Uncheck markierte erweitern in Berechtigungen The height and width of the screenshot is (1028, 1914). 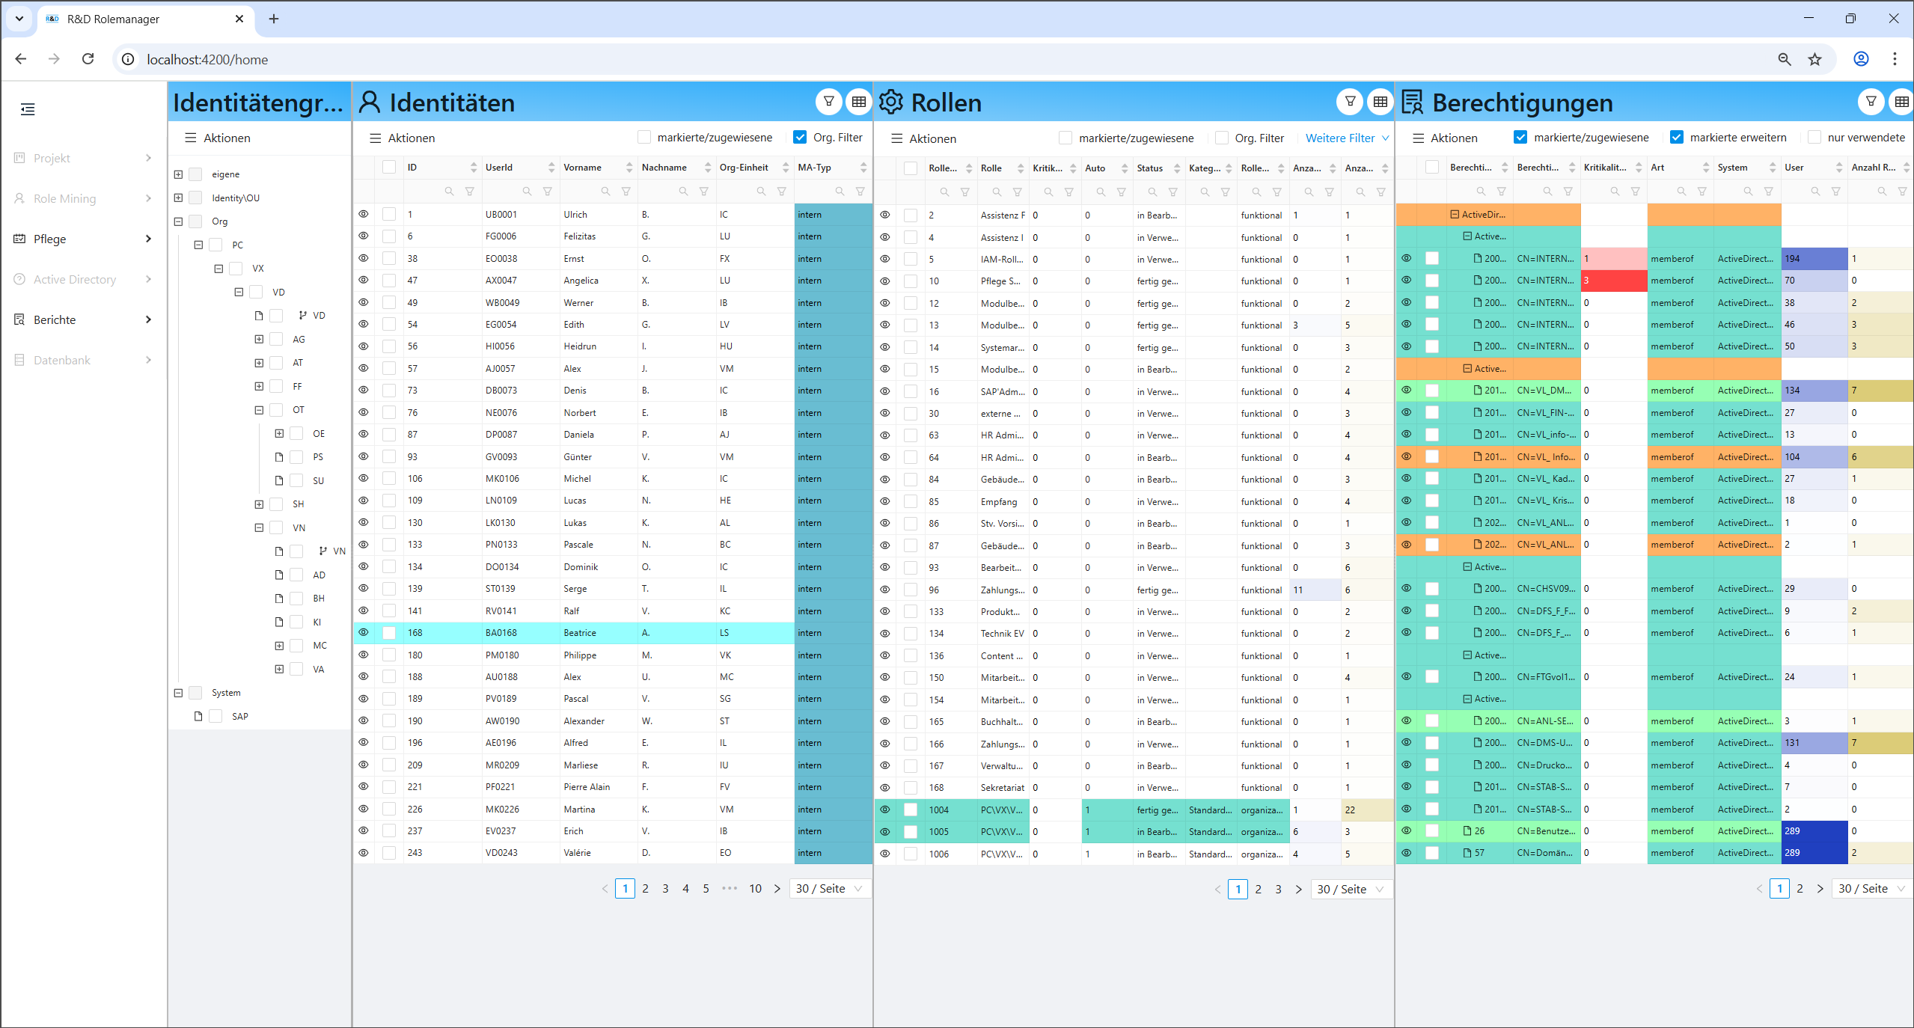[1677, 138]
